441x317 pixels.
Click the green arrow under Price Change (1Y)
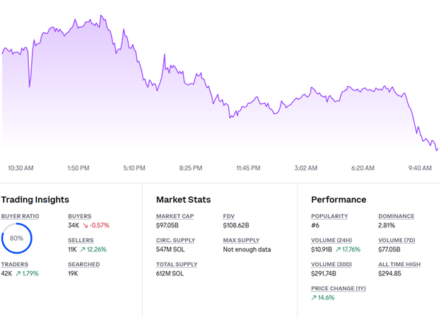point(314,298)
